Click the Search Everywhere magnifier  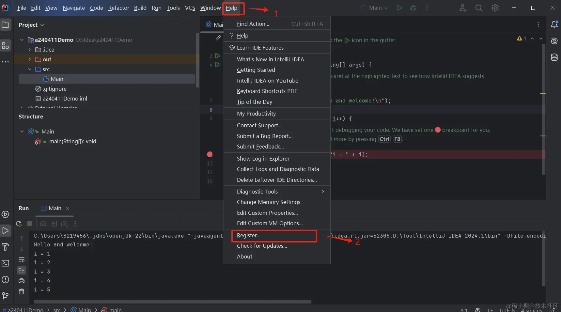click(x=479, y=8)
